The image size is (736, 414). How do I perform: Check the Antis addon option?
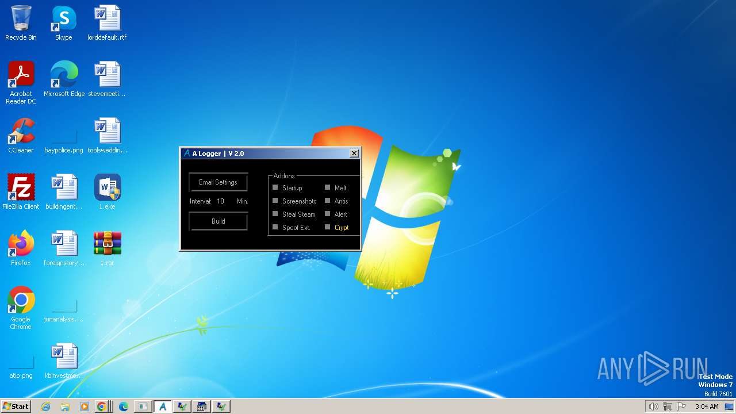[328, 201]
